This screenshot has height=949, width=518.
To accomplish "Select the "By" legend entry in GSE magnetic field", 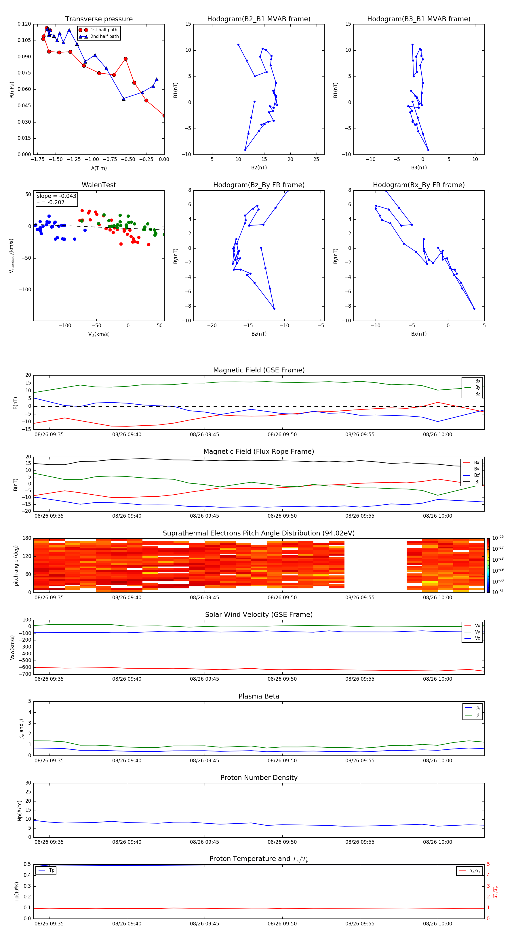I will coord(472,387).
